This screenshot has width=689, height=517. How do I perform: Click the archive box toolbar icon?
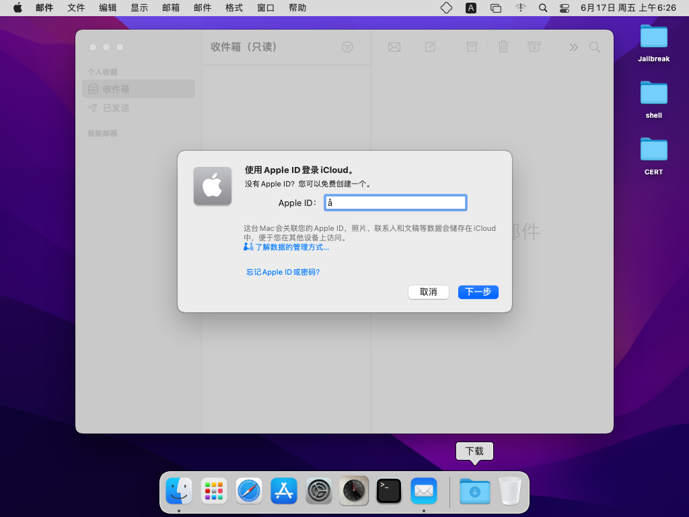point(472,46)
